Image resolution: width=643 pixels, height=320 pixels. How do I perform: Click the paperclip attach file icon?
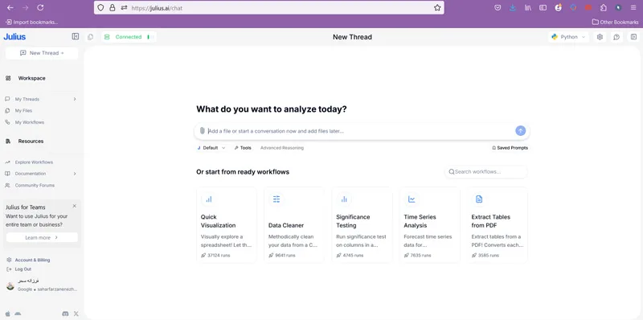tap(203, 131)
